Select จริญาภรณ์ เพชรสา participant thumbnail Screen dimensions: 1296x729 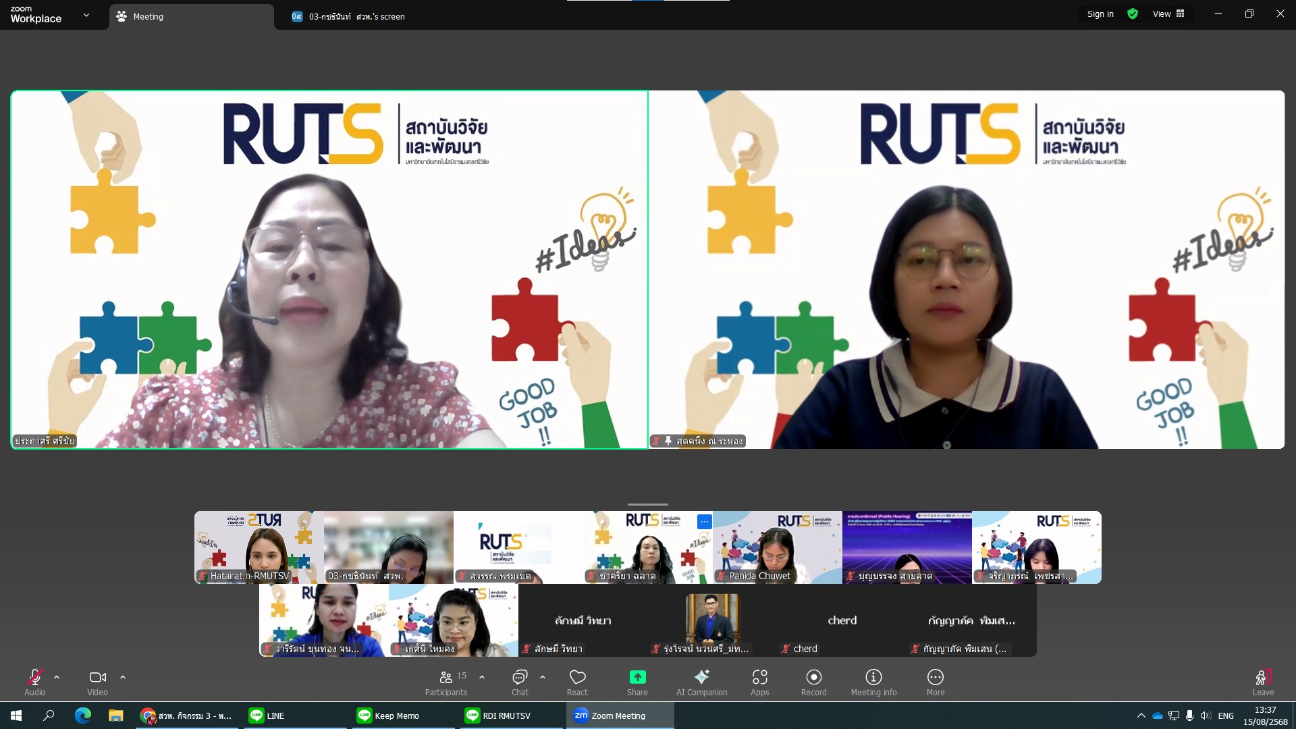[x=1037, y=547]
